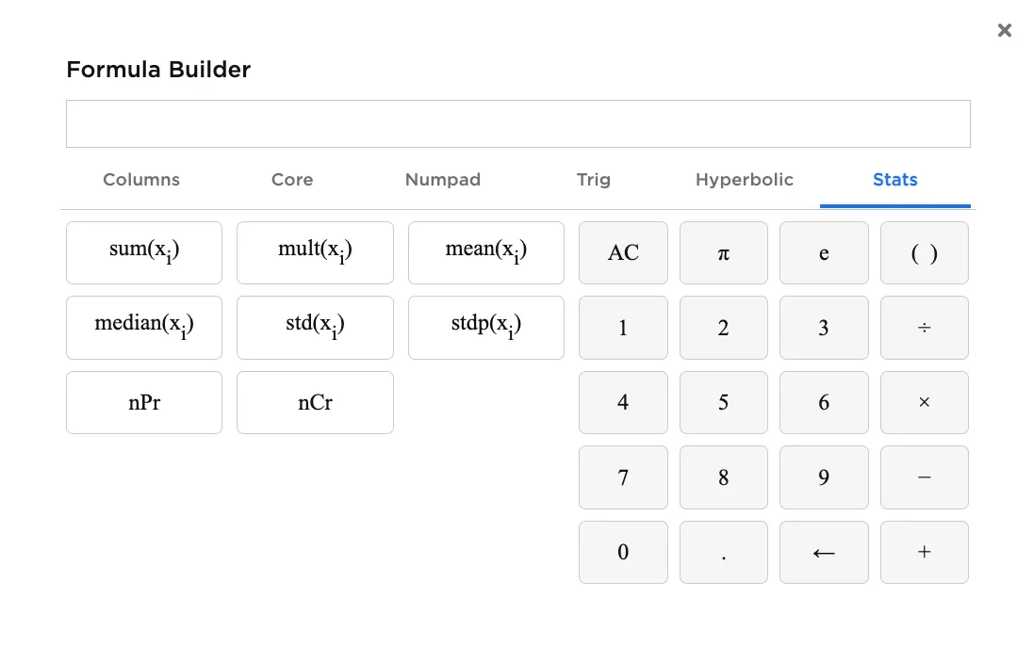Insert the mult(xi) function
Image resolution: width=1033 pixels, height=646 pixels.
click(x=315, y=252)
